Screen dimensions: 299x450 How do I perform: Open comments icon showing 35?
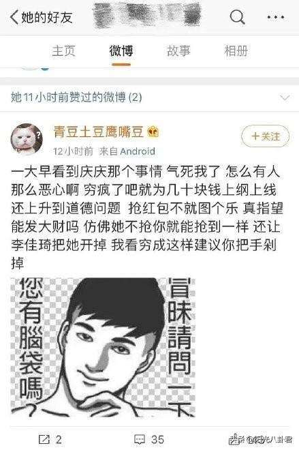[140, 439]
